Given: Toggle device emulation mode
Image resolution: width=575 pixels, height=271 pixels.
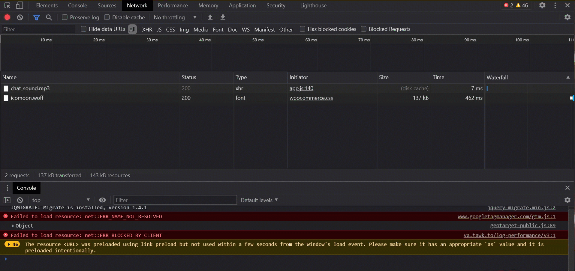Looking at the screenshot, I should pyautogui.click(x=20, y=5).
